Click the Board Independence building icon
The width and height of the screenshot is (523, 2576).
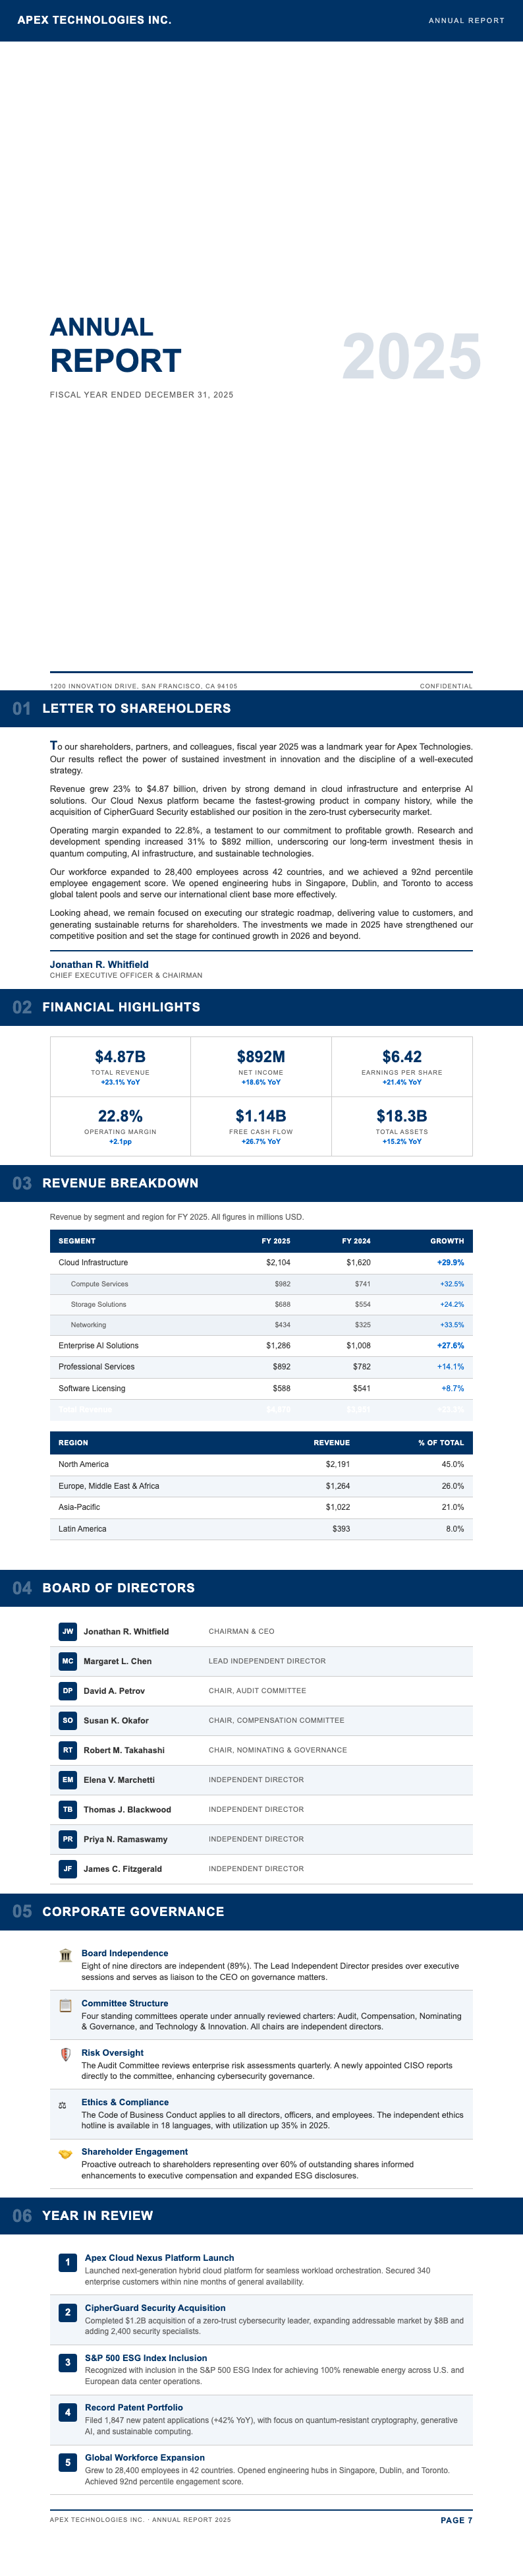(x=65, y=1954)
